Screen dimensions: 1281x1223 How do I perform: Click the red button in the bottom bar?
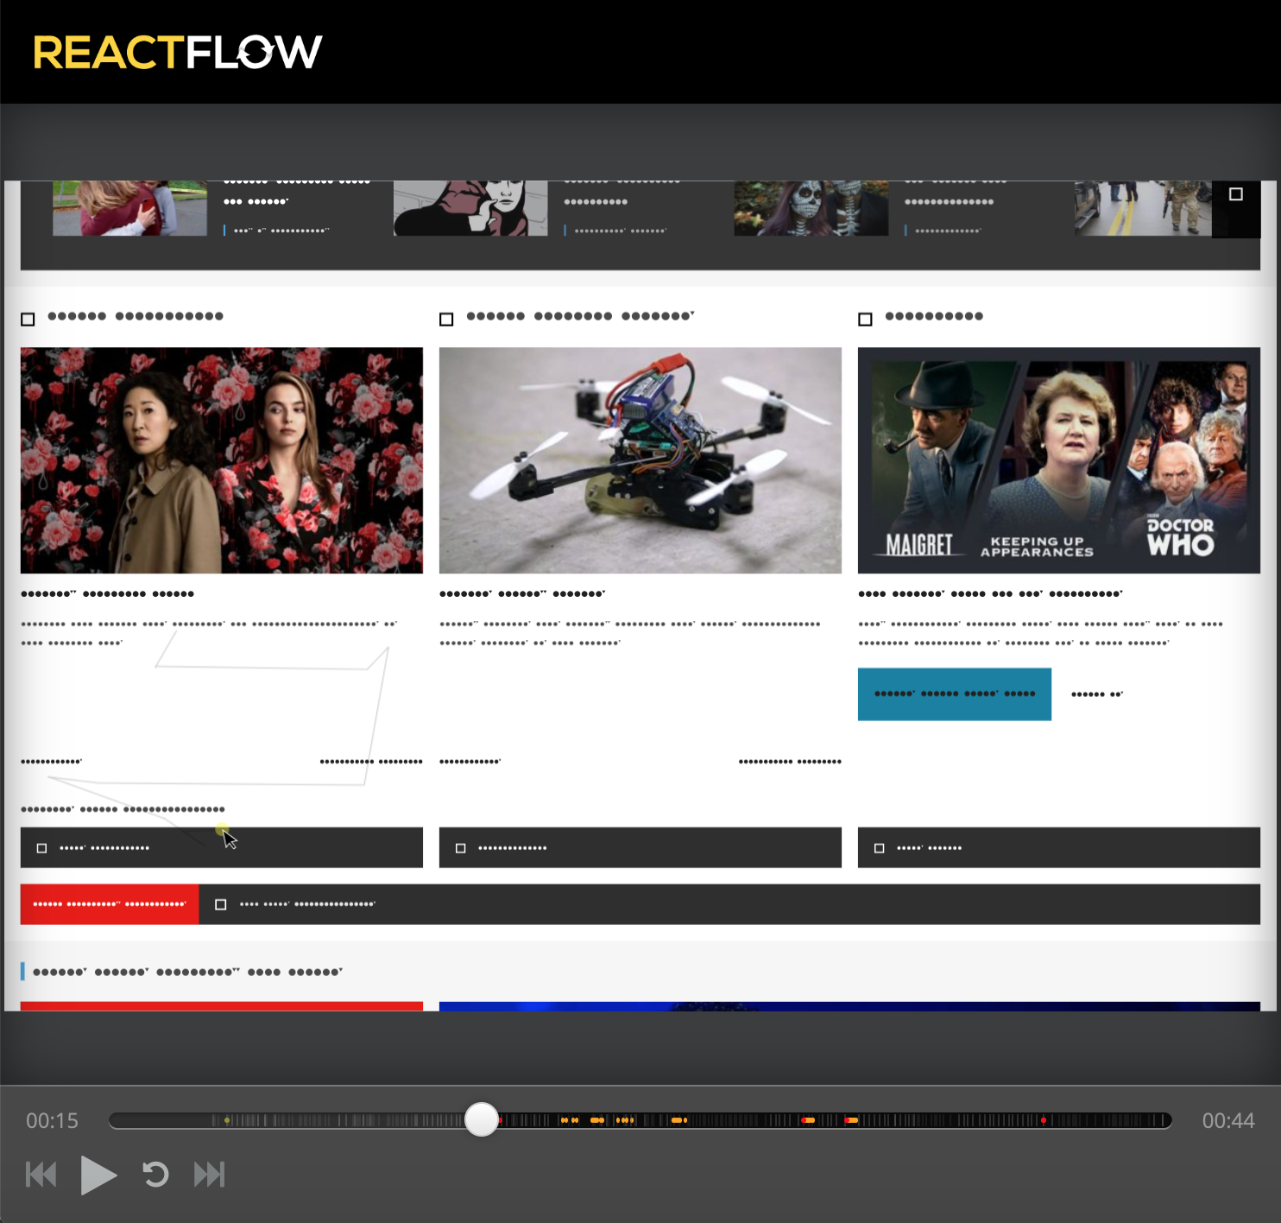pyautogui.click(x=110, y=904)
